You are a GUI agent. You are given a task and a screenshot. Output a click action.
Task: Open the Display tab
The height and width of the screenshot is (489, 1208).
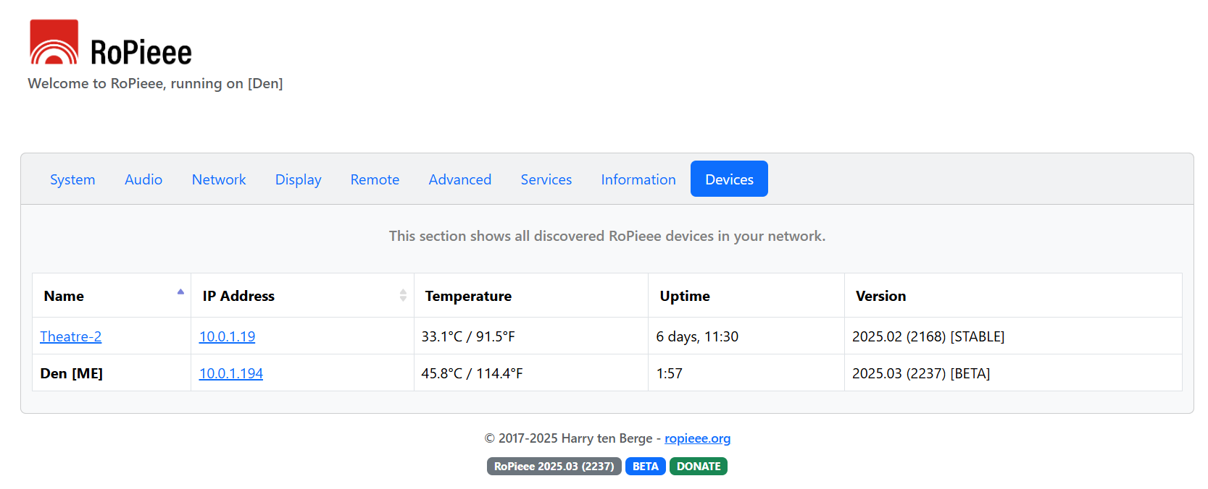pos(298,179)
